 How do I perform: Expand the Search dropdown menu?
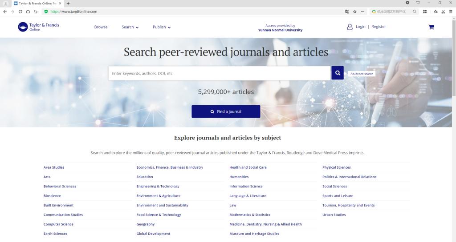coord(130,27)
